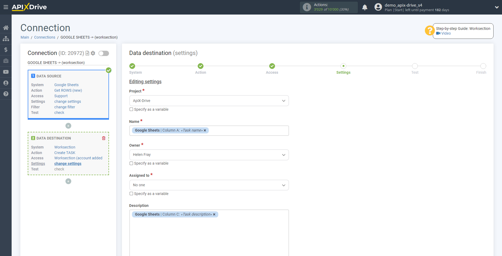
Task: Click the Editing settings heading
Action: (145, 82)
